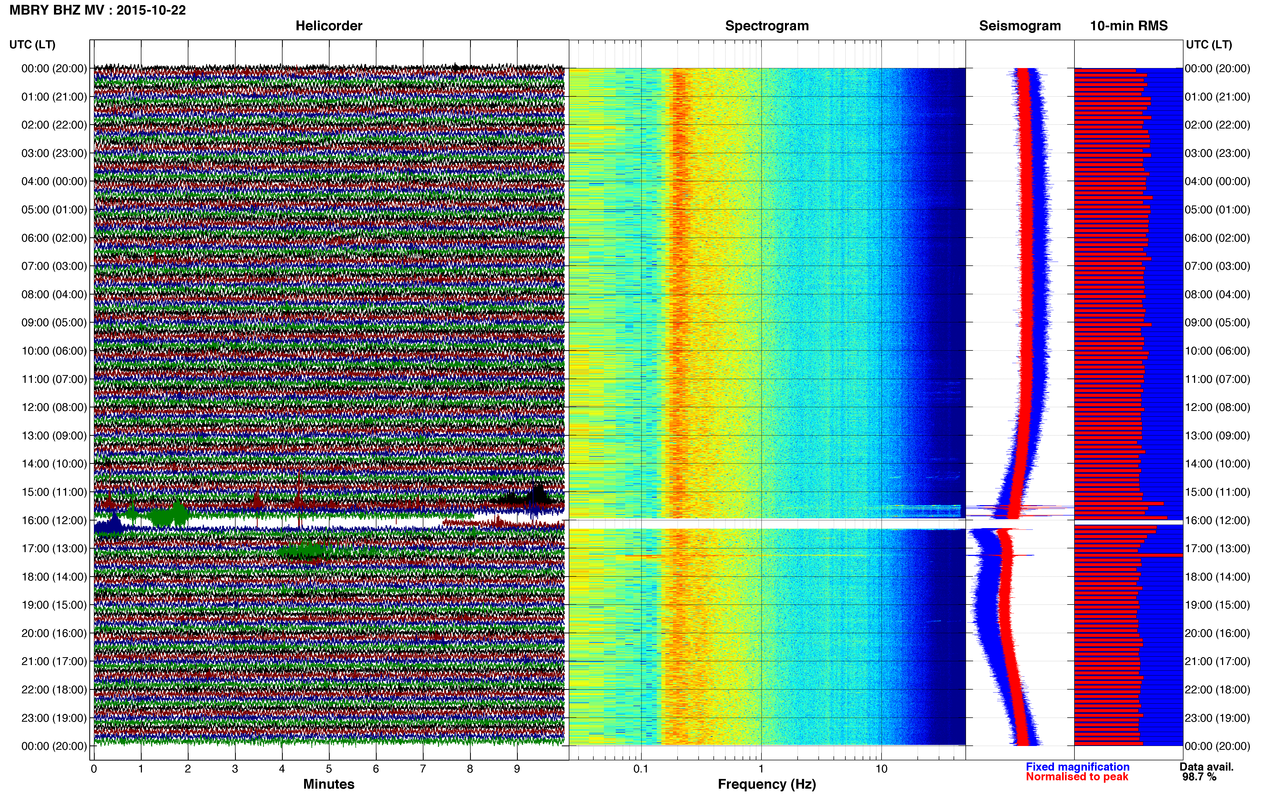The image size is (1279, 800).
Task: Select the Helicorder-side "01:00 (21:00)" time label
Action: click(54, 97)
